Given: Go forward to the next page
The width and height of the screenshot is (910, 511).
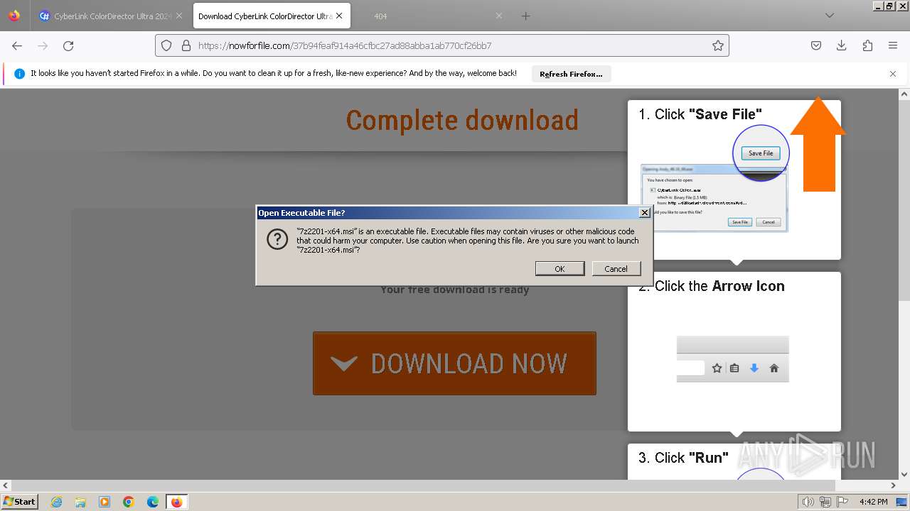Looking at the screenshot, I should 43,45.
